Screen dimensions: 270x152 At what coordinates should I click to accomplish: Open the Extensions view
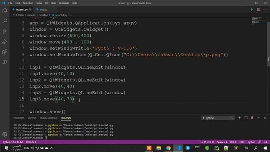click(5, 52)
